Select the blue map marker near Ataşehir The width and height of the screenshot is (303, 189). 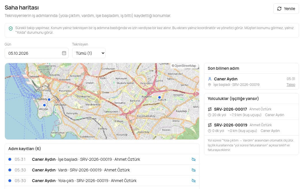point(159,97)
